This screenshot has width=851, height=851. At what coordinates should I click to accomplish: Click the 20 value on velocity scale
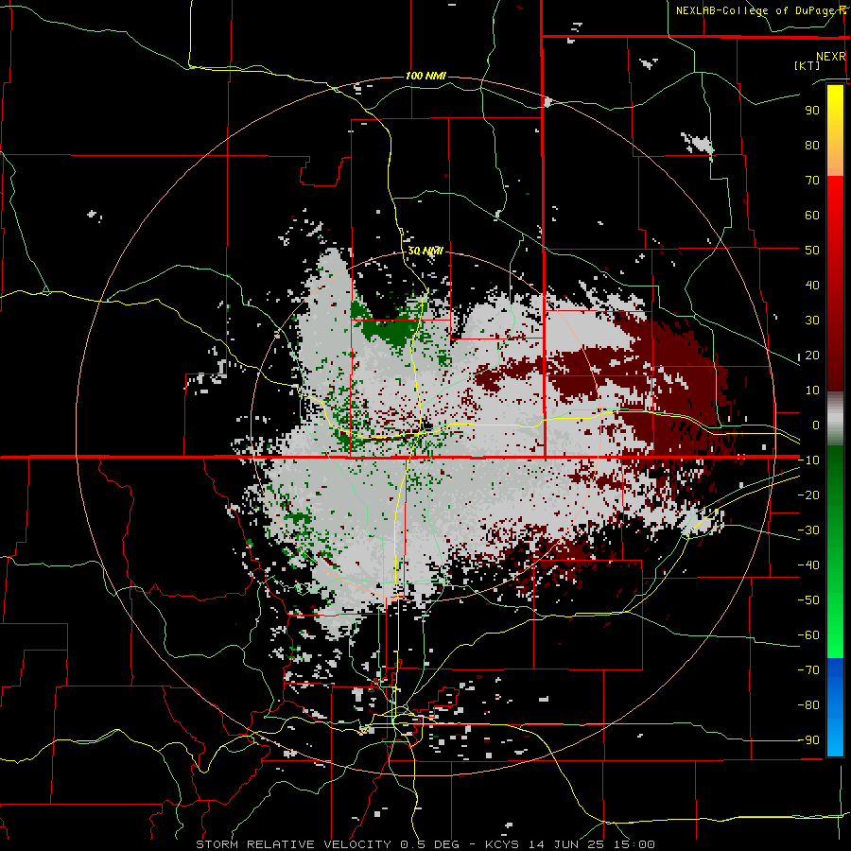pyautogui.click(x=812, y=355)
